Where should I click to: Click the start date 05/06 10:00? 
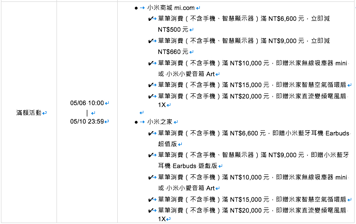87,103
